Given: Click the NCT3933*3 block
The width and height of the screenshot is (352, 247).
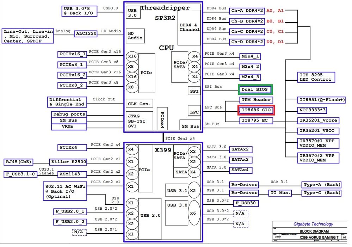Looking at the screenshot, I should point(312,110).
